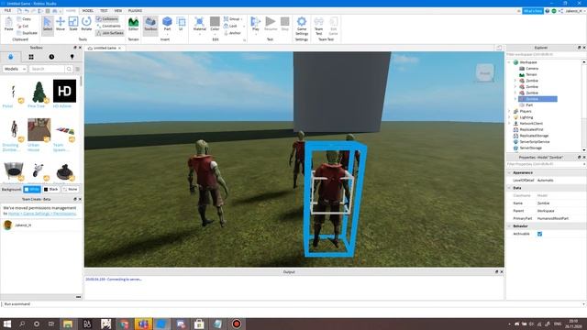
Task: Click Copy in Clipboard group
Action: point(24,19)
